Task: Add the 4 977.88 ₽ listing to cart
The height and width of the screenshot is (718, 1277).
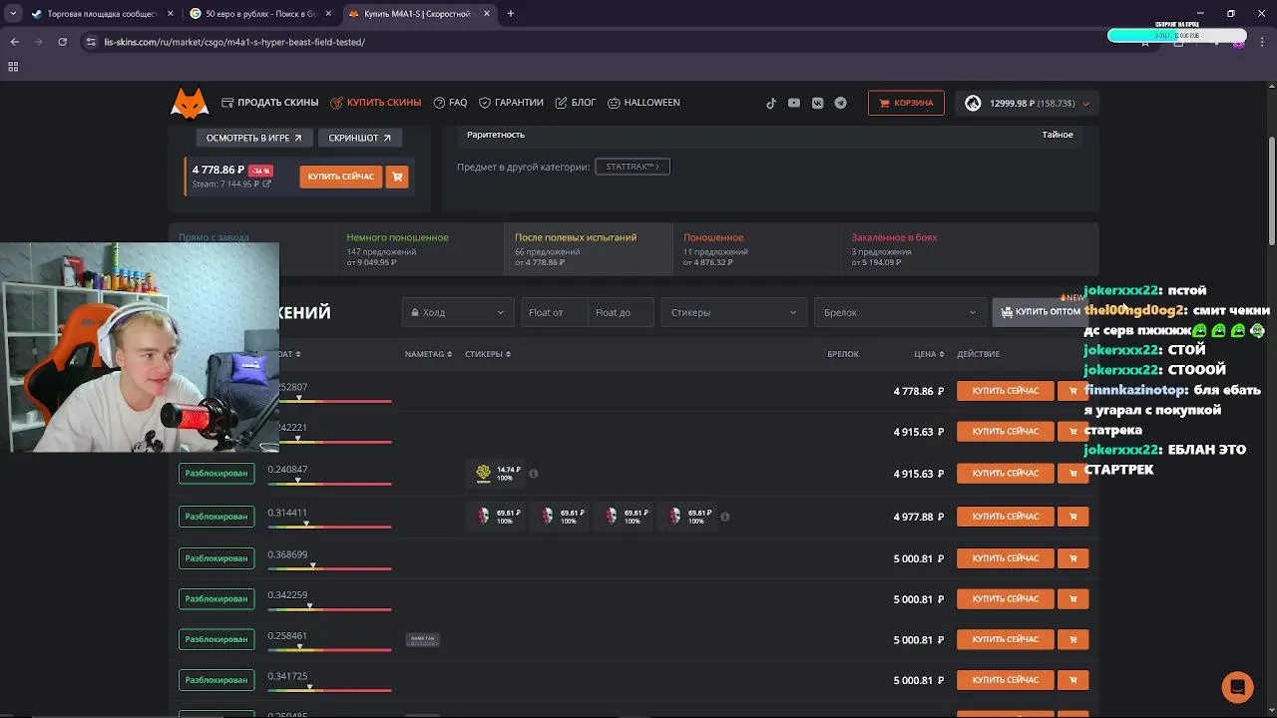Action: click(x=1073, y=517)
